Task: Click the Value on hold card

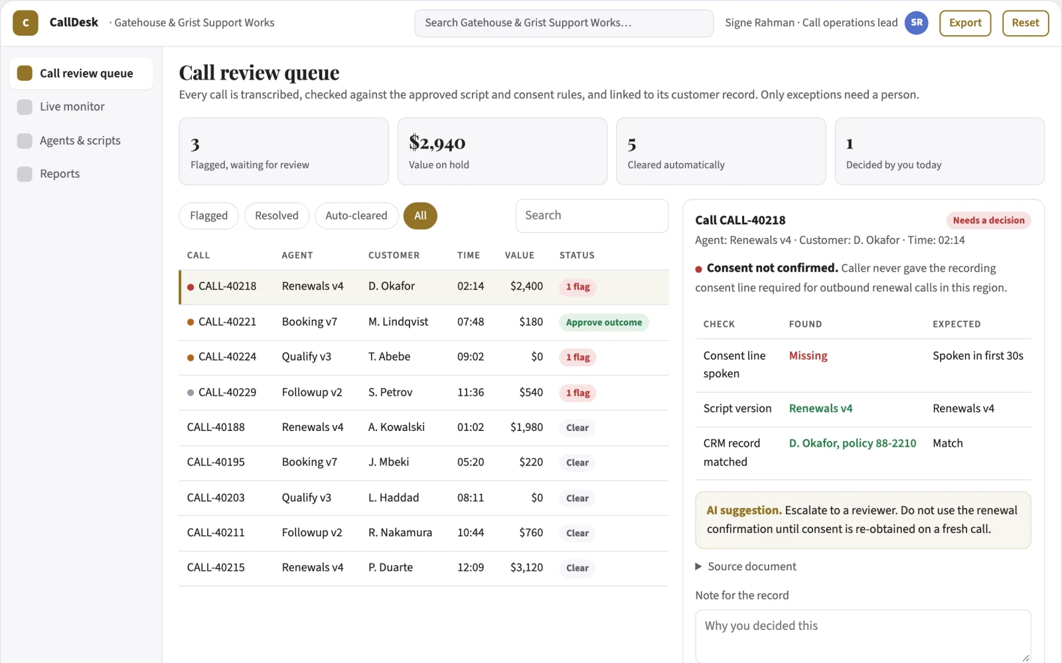Action: (502, 151)
